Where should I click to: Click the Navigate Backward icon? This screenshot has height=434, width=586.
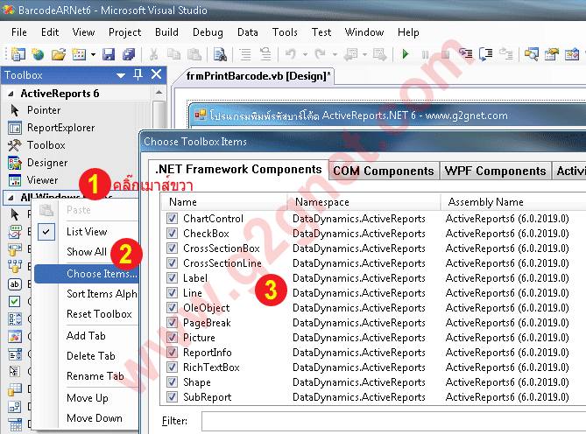point(350,54)
